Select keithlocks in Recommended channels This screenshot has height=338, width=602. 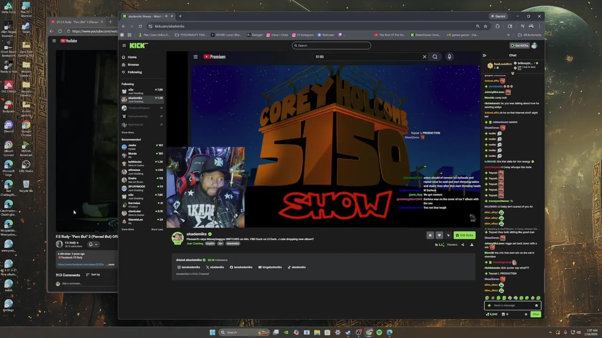[x=142, y=163]
